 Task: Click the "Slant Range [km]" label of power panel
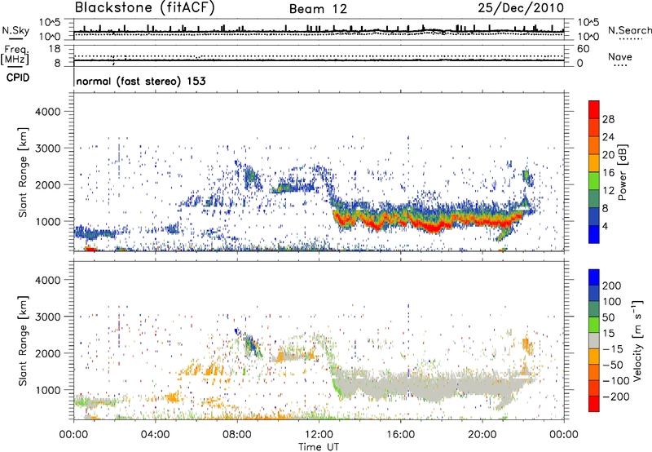click(23, 172)
